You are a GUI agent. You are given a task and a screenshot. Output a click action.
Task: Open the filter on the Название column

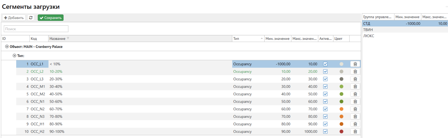pos(68,38)
